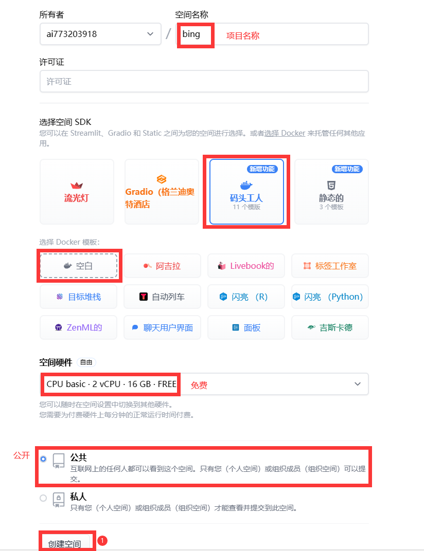Choose the 闪亮 (R) template

[246, 297]
